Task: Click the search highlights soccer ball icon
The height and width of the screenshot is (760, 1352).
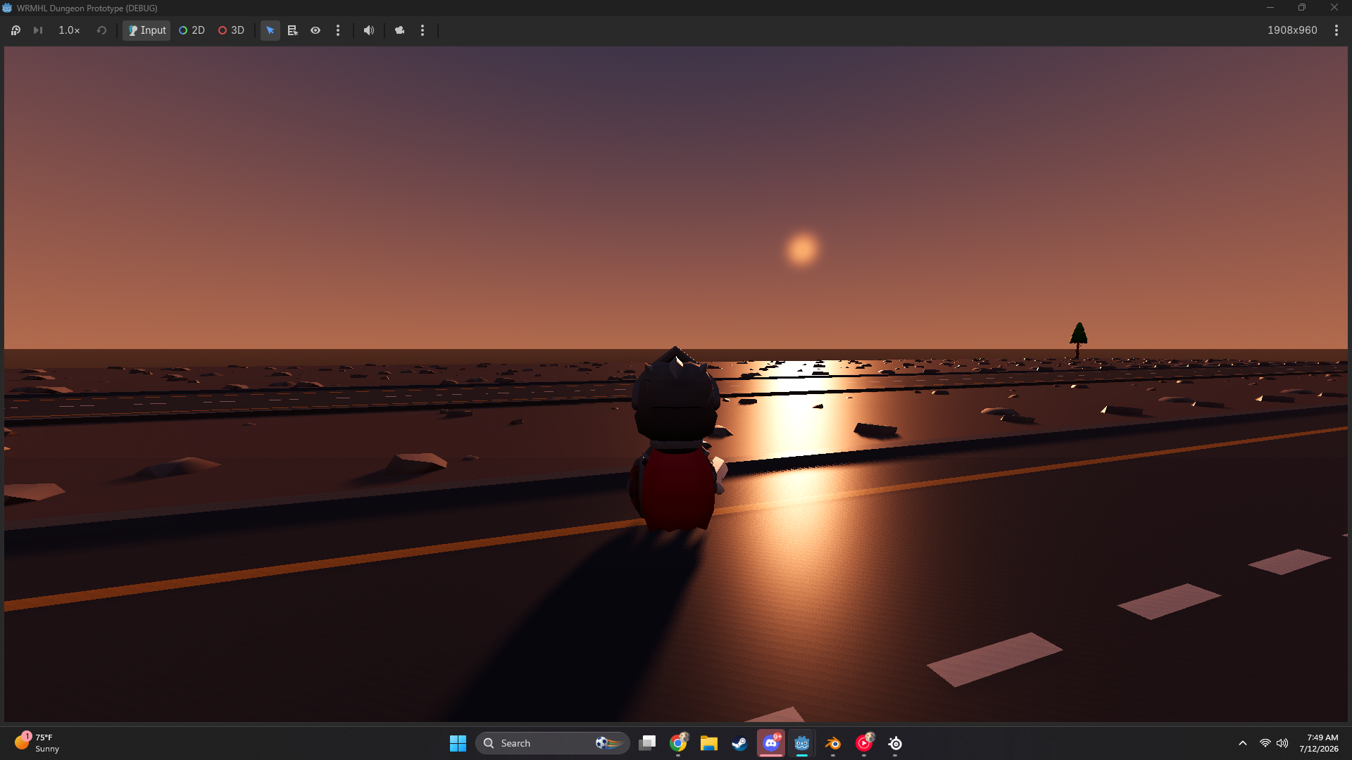Action: pyautogui.click(x=609, y=743)
